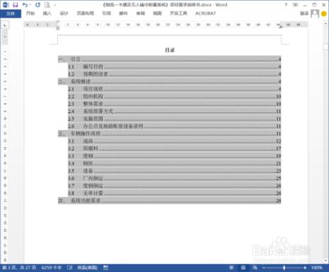Switch to the 页面布局 (Page Layout) tab
Viewport: 329px width, 272px height.
point(86,13)
